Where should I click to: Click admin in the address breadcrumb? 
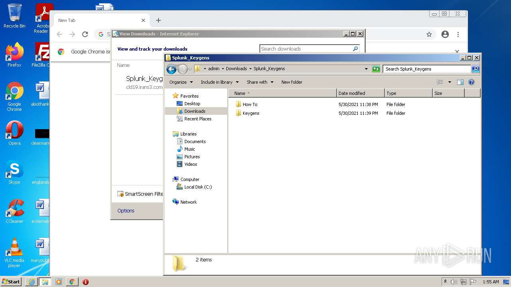click(x=214, y=69)
